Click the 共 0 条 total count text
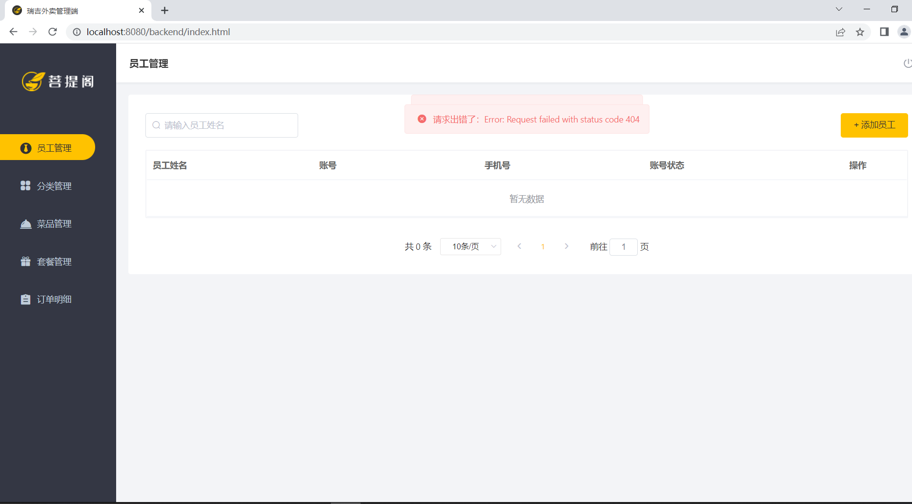912x504 pixels. [418, 246]
